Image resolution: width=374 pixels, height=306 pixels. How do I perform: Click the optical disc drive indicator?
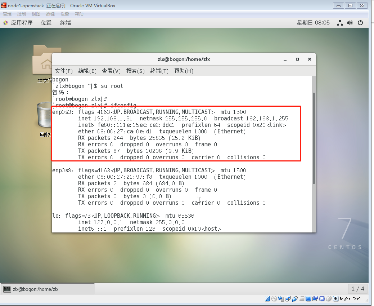[274, 298]
